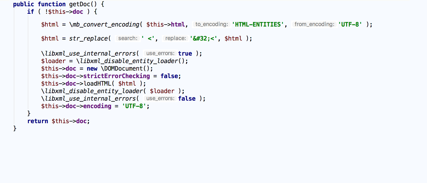Click the getDoc function name
427x183 pixels.
79,4
